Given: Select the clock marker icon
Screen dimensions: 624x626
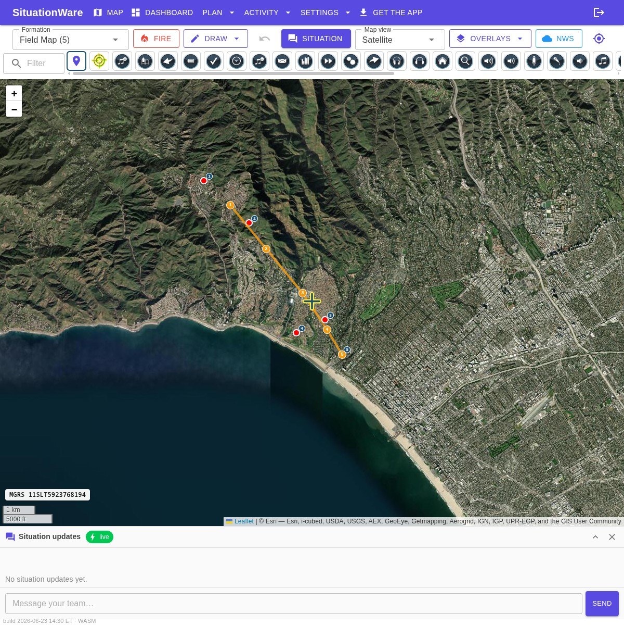Looking at the screenshot, I should 237,61.
